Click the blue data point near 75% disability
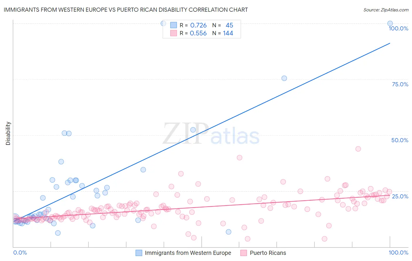 (x=284, y=78)
